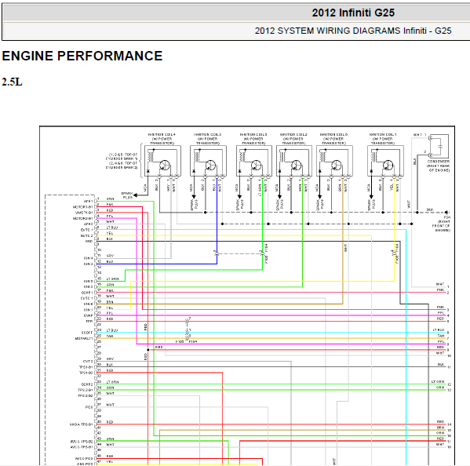Click the "LT BLU" wire label at pin 6
470x466 pixels.
coord(112,228)
